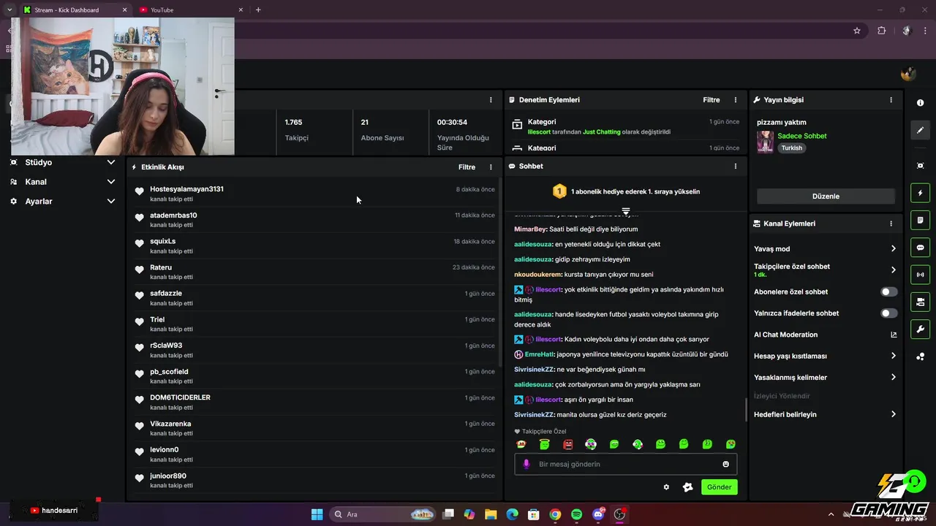Expand Kanal sidebar section
Image resolution: width=936 pixels, height=526 pixels.
(111, 182)
